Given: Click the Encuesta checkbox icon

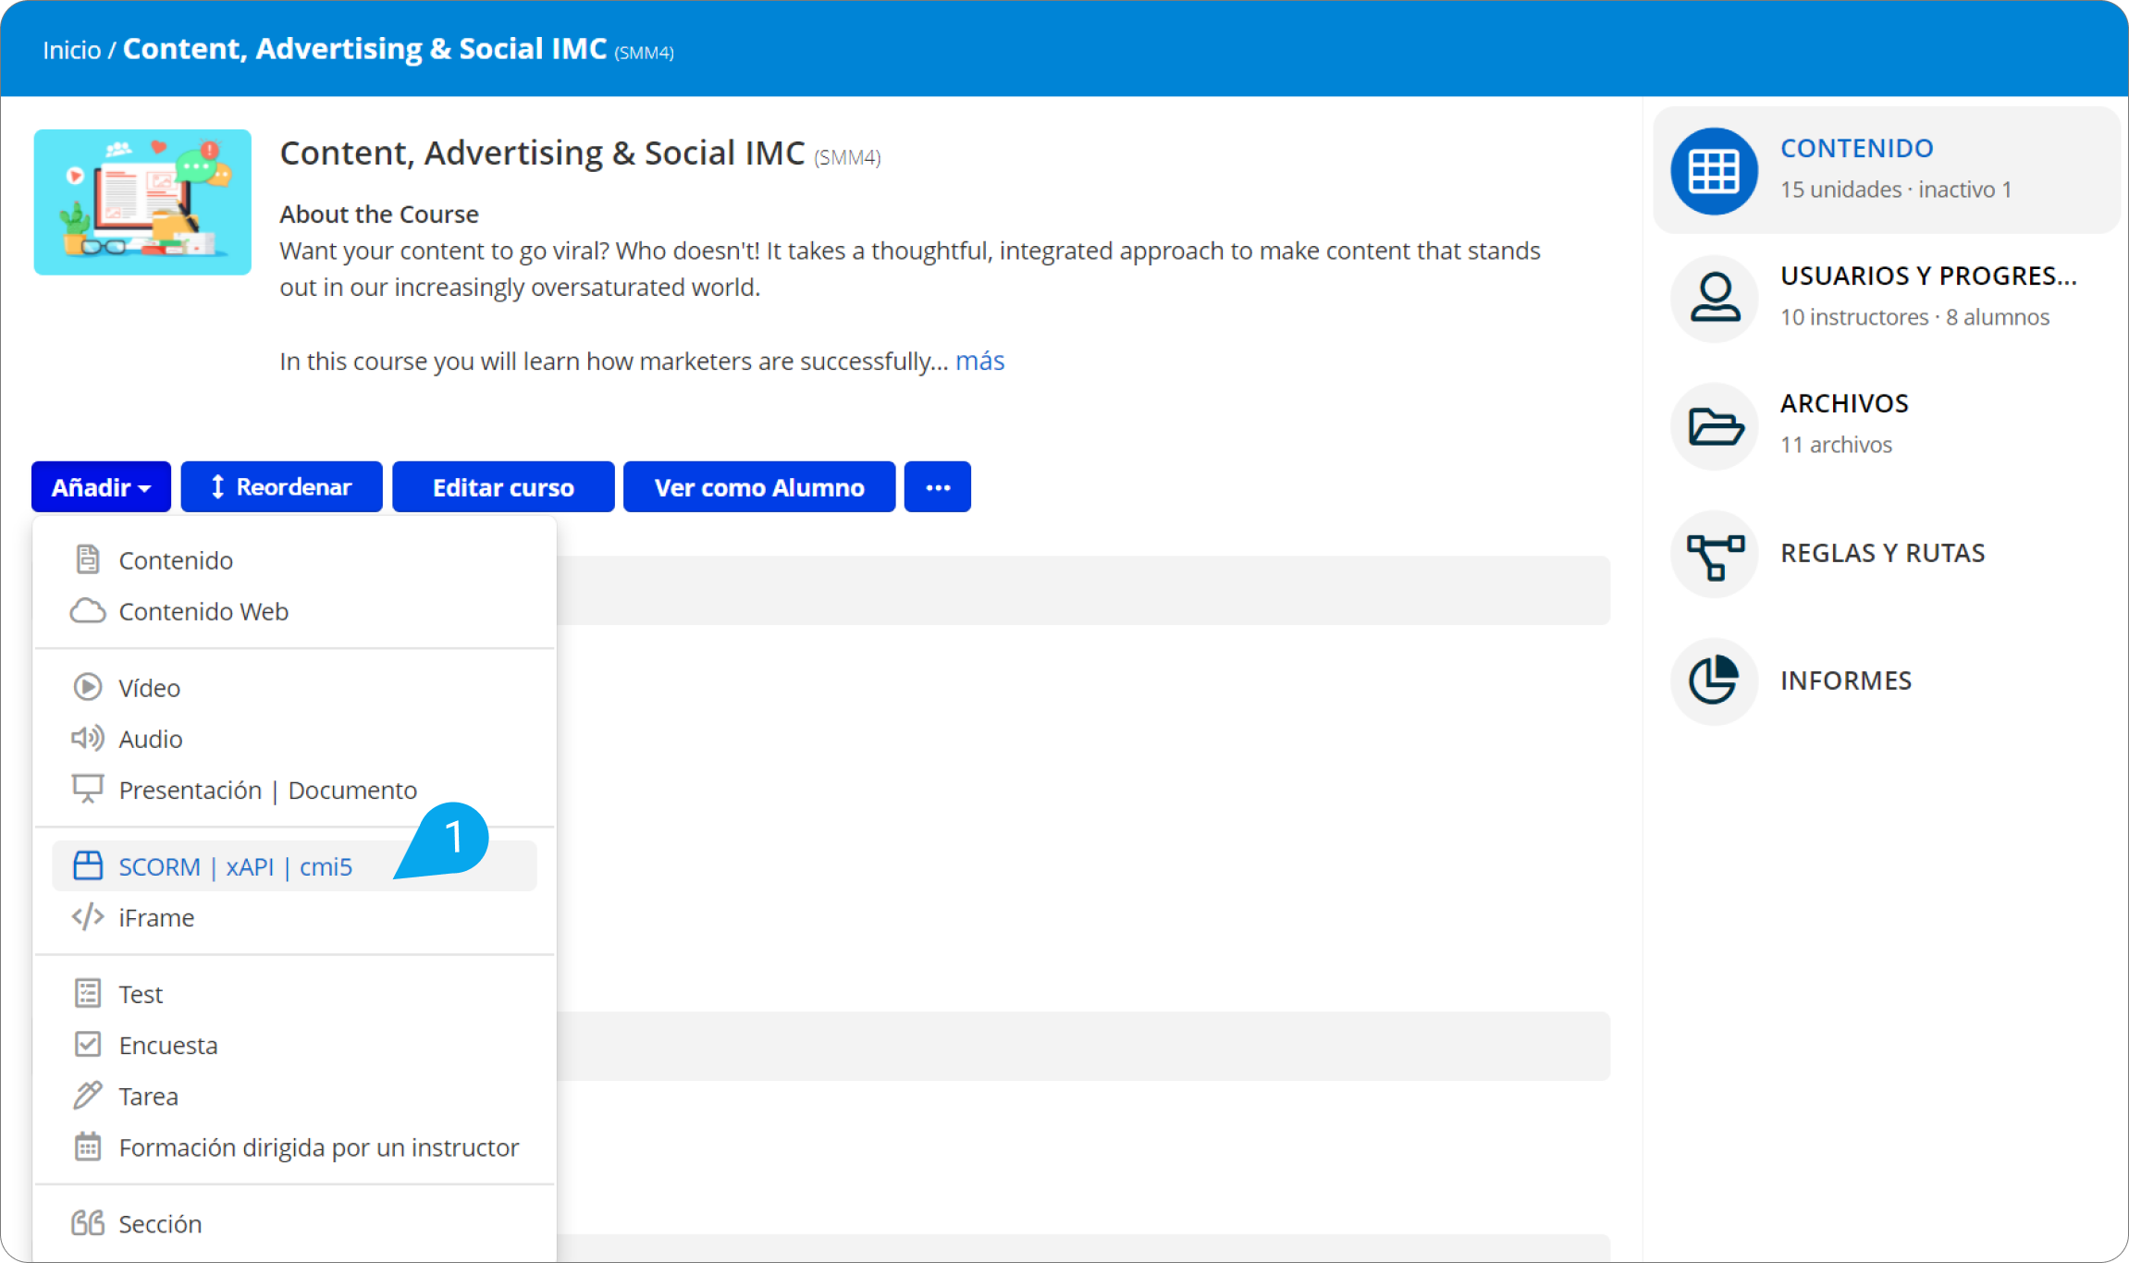Looking at the screenshot, I should [88, 1045].
